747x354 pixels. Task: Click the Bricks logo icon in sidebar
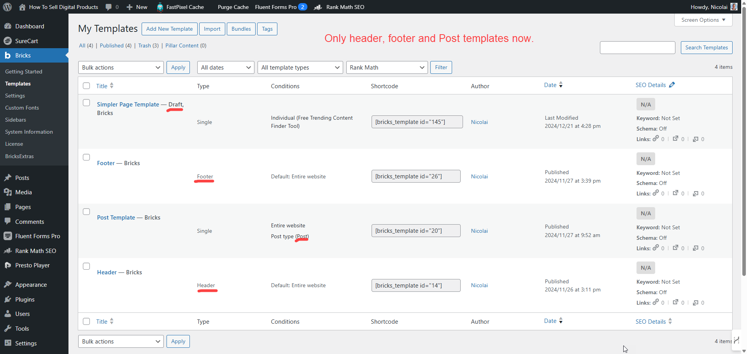coord(8,56)
